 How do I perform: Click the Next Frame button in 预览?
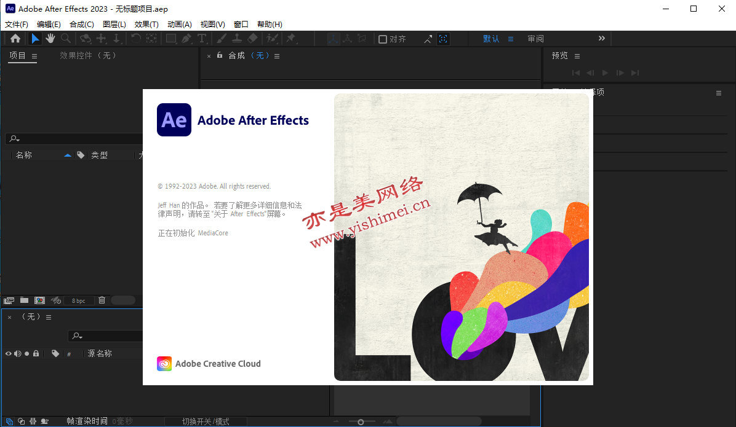pos(620,72)
